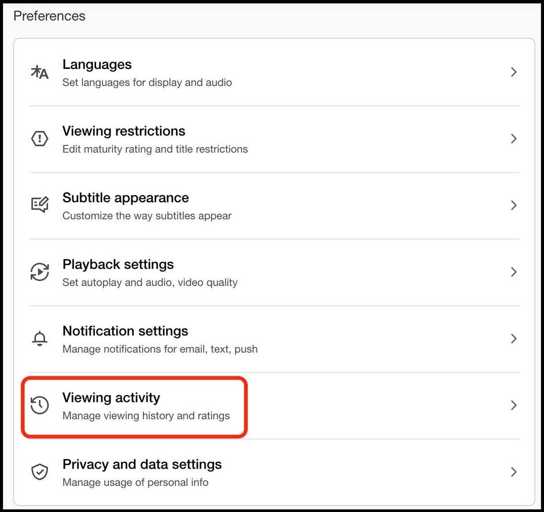The height and width of the screenshot is (512, 544).
Task: Open Notification settings via chevron
Action: 514,339
